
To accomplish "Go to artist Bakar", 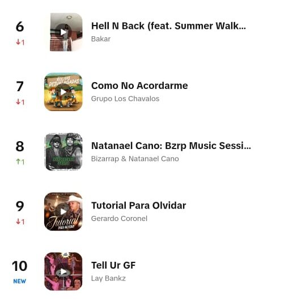I will [101, 39].
